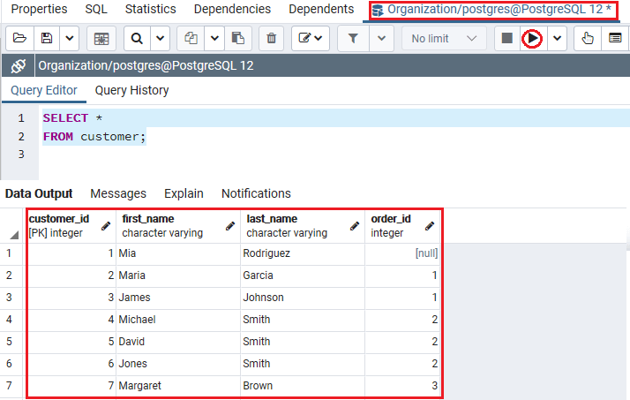
Task: Select the Data Output tab
Action: point(39,193)
